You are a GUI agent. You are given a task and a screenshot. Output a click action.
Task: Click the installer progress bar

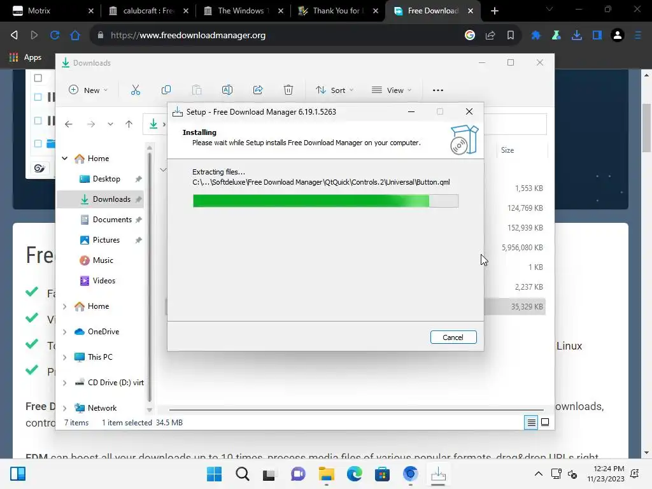pyautogui.click(x=325, y=201)
